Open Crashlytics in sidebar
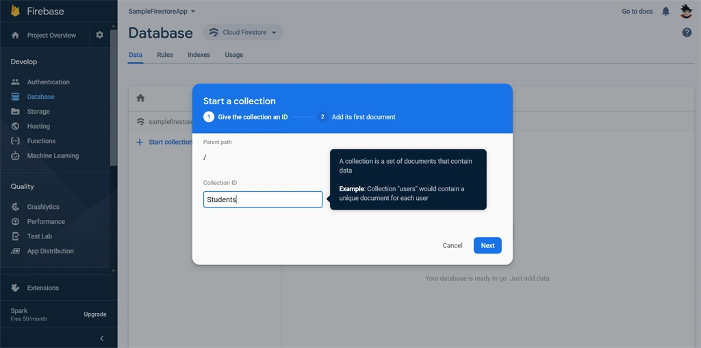The width and height of the screenshot is (701, 348). 43,207
